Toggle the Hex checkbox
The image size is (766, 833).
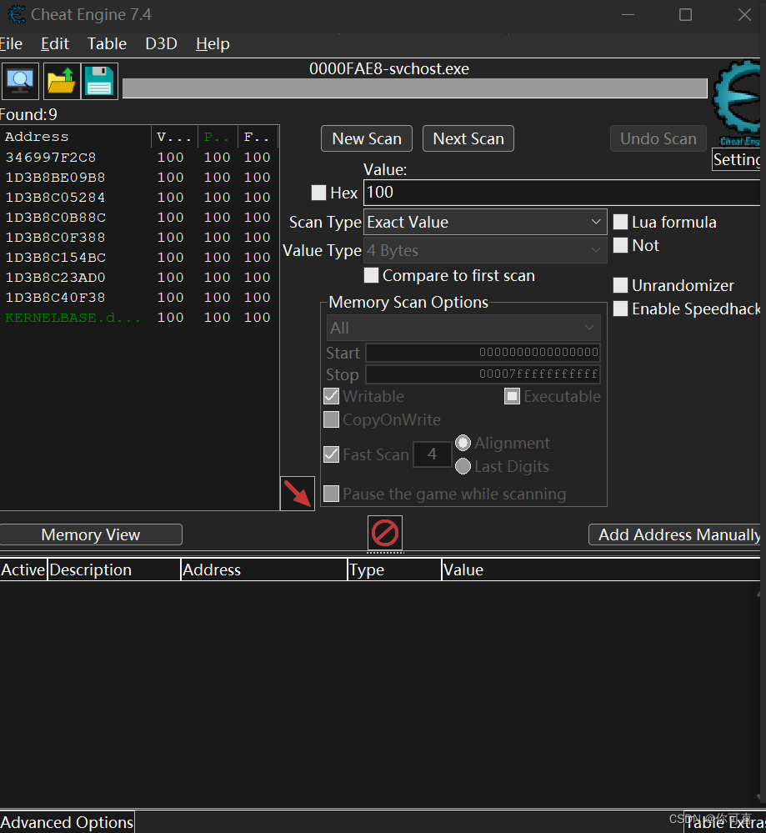[x=318, y=193]
